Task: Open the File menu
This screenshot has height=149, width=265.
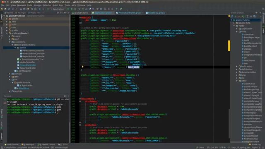Action: pyautogui.click(x=2, y=5)
